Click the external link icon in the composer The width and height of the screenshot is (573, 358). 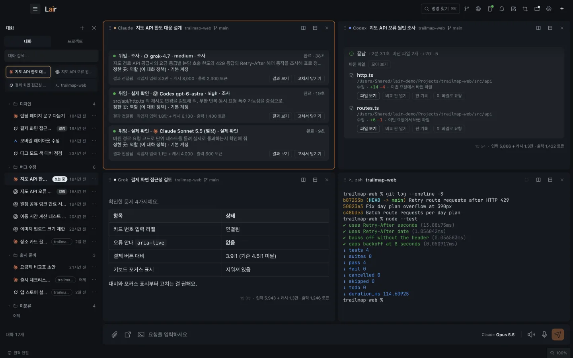(128, 335)
